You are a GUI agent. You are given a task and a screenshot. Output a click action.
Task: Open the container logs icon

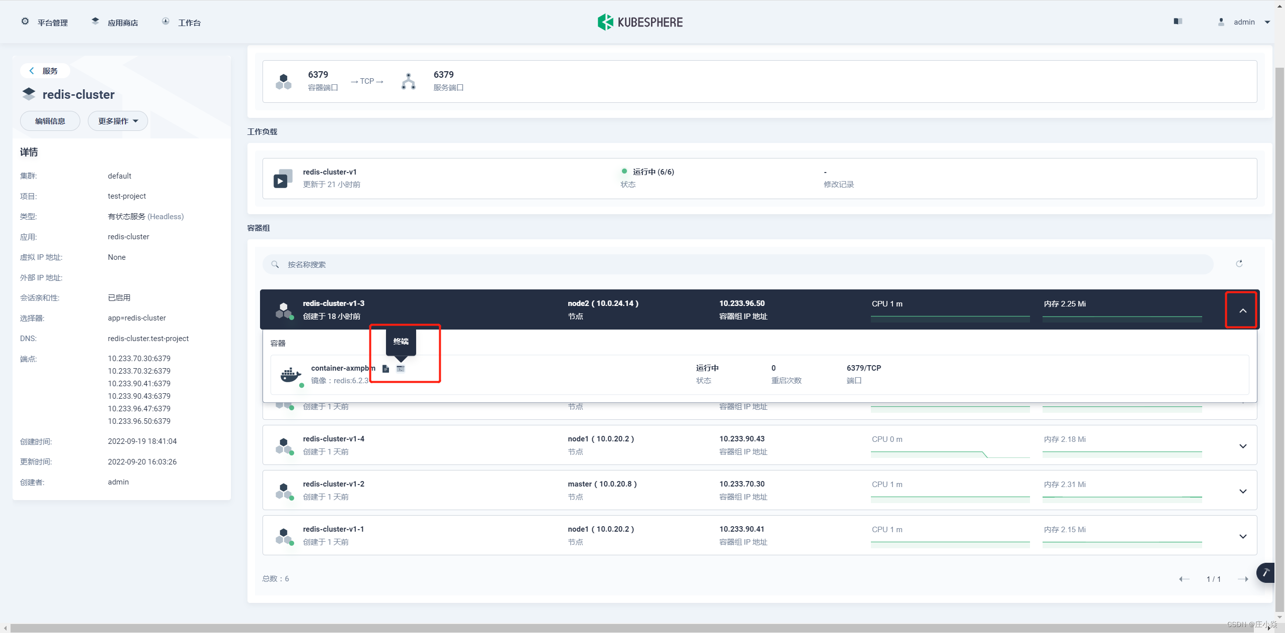pos(385,369)
